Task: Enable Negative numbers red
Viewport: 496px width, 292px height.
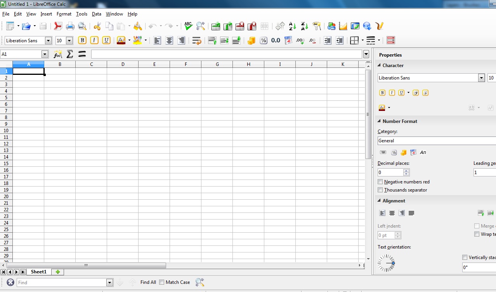Action: pos(380,181)
